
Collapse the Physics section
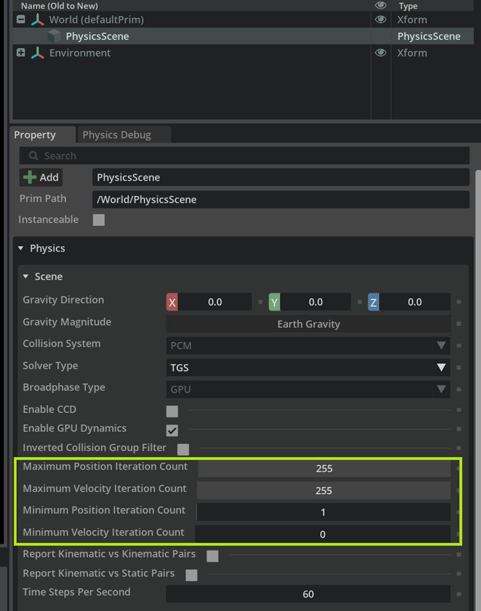click(21, 248)
